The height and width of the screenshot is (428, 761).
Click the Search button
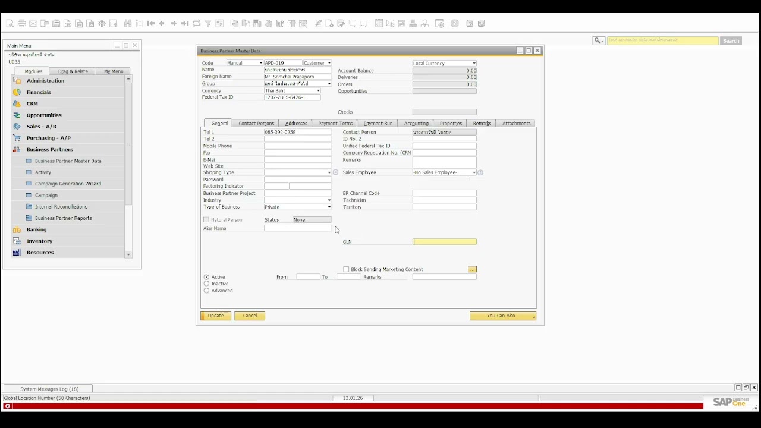pos(731,40)
